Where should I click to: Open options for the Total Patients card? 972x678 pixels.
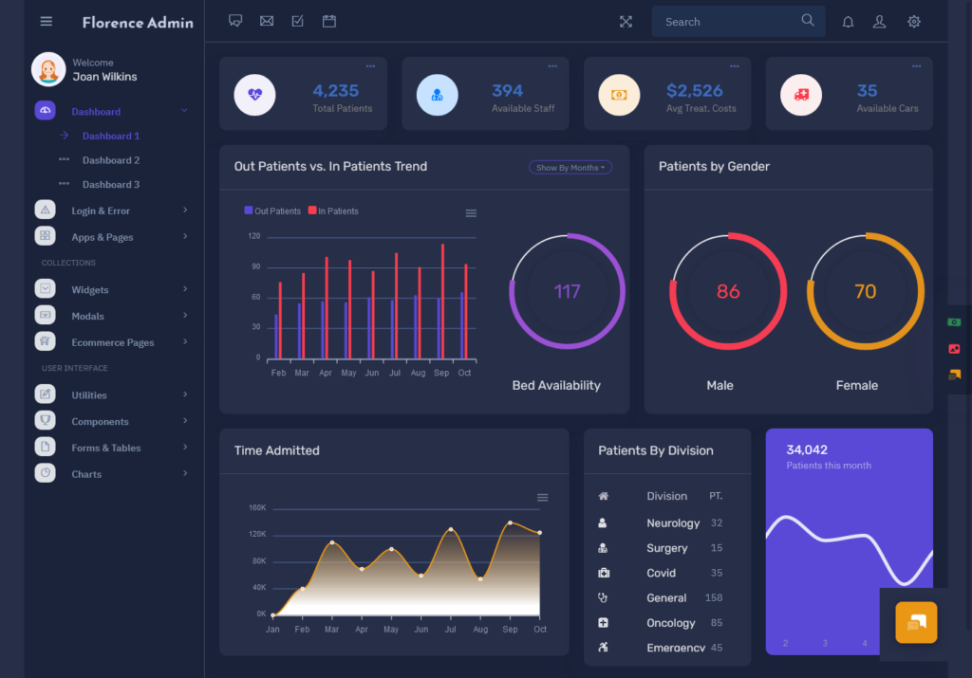click(x=370, y=66)
